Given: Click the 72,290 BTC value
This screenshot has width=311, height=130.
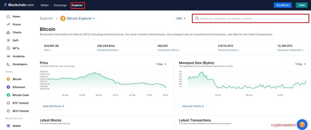Looking at the screenshot, I should [x=285, y=46].
